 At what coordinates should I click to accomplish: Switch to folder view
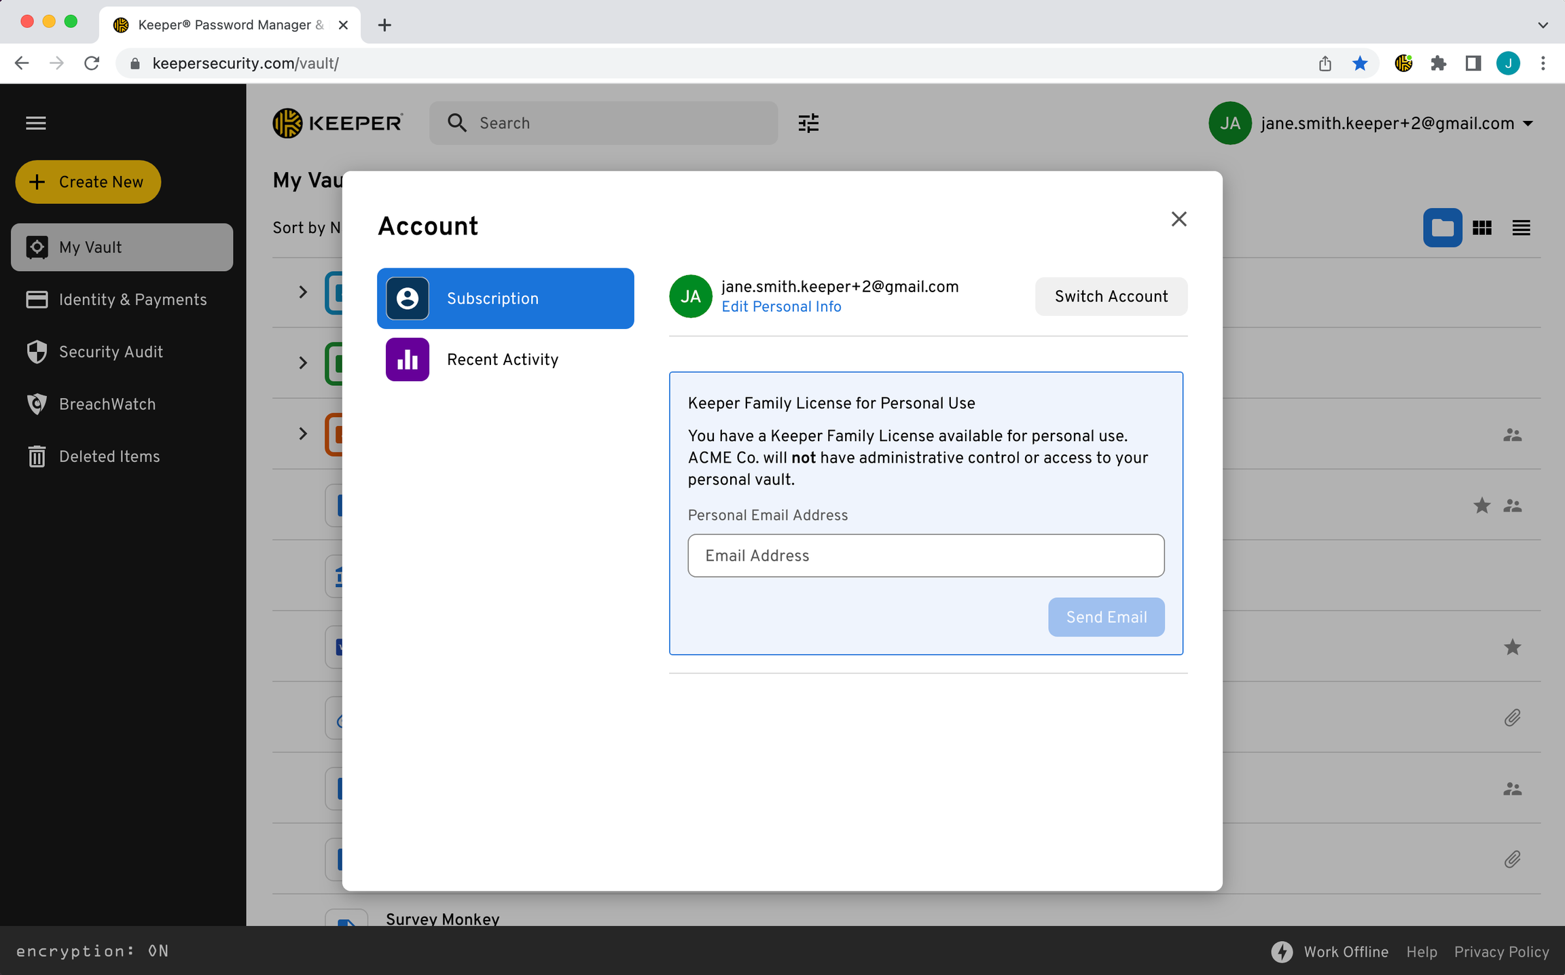(x=1442, y=228)
